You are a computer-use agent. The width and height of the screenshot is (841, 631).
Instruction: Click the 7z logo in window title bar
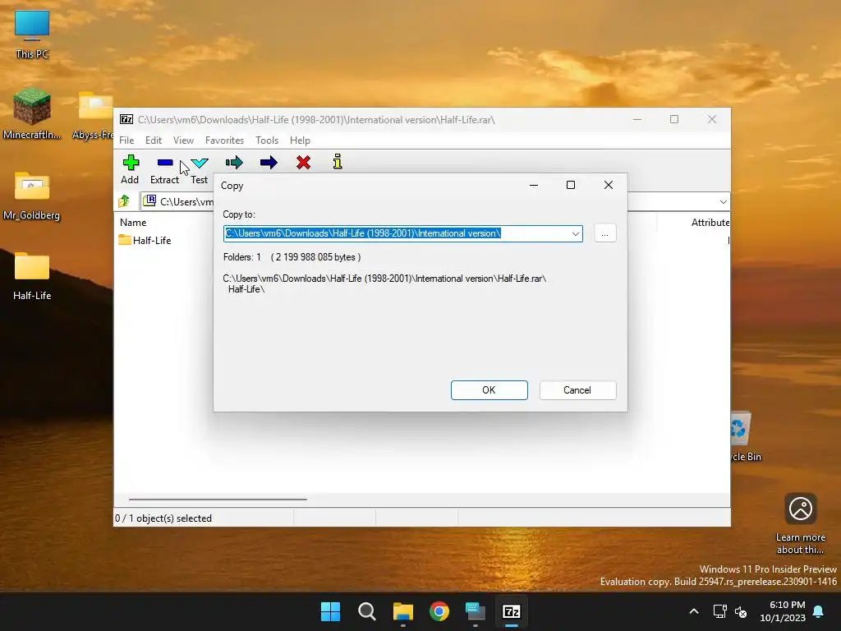pos(126,119)
